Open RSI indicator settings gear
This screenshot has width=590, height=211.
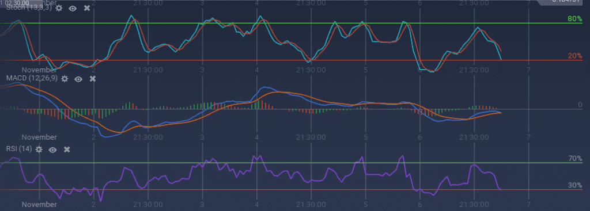coord(39,149)
